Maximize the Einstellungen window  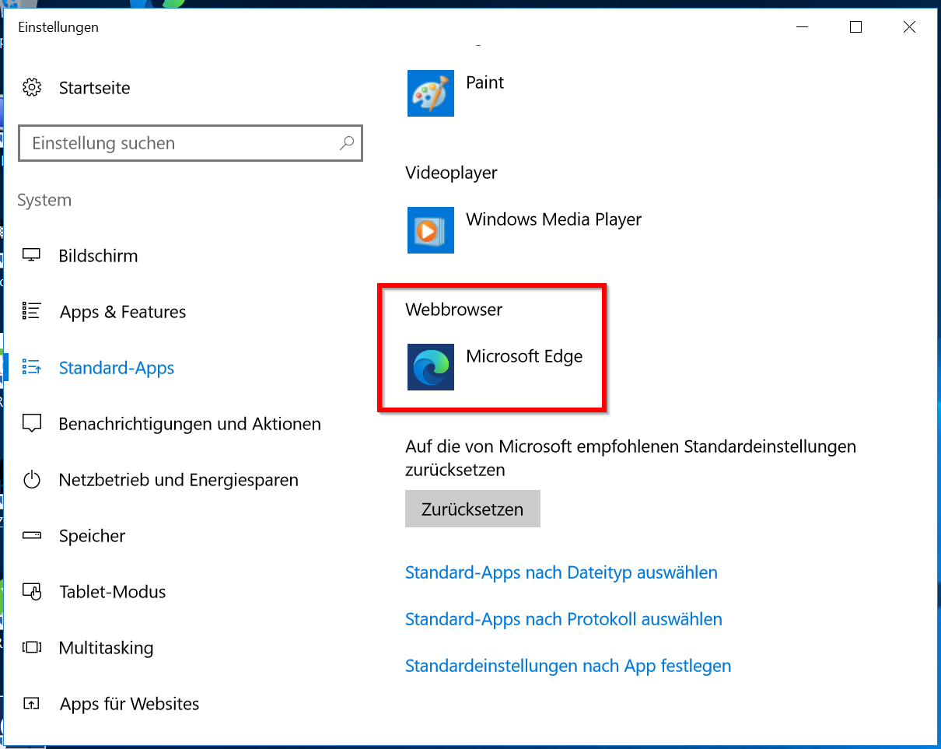point(856,27)
